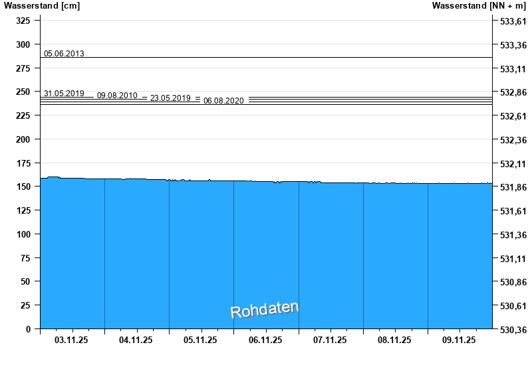This screenshot has width=532, height=365.
Task: Click the 06.11.25 date label
Action: pyautogui.click(x=265, y=340)
